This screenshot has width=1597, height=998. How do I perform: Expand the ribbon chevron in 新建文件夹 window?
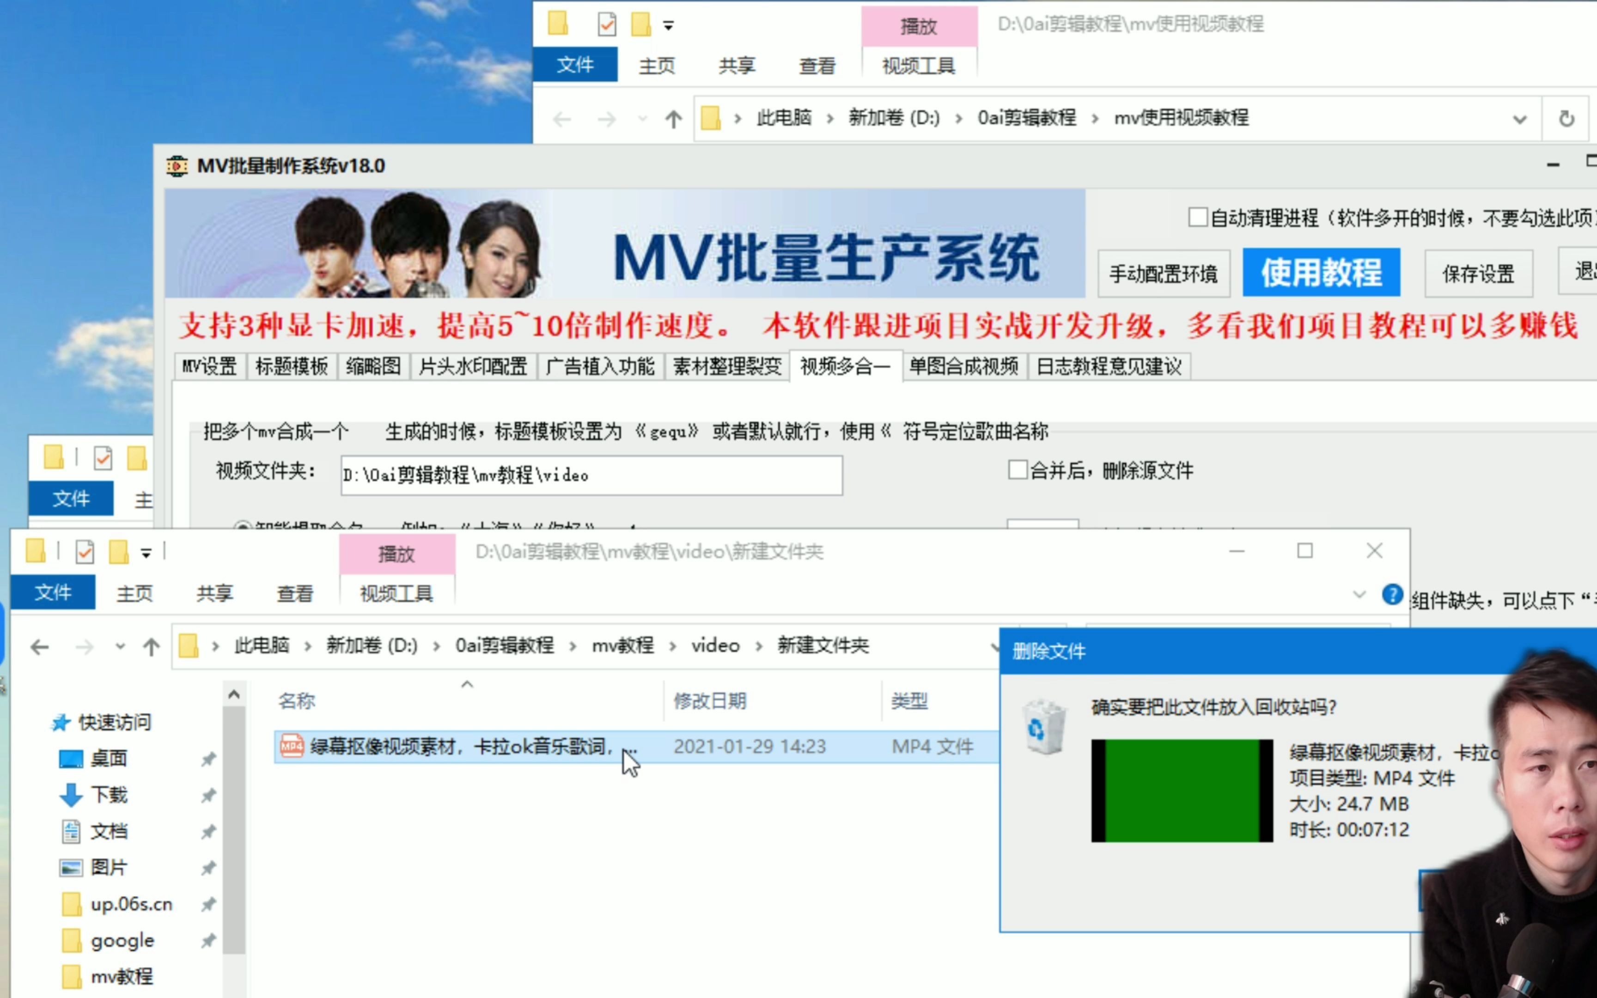tap(1359, 594)
